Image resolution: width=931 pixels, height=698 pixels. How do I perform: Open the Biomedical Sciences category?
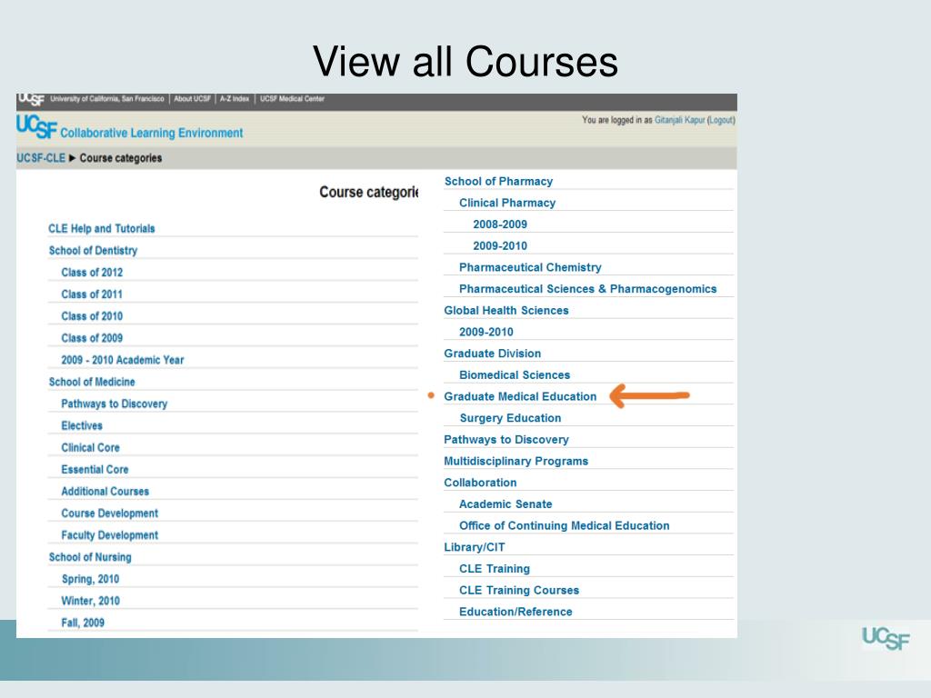click(515, 375)
